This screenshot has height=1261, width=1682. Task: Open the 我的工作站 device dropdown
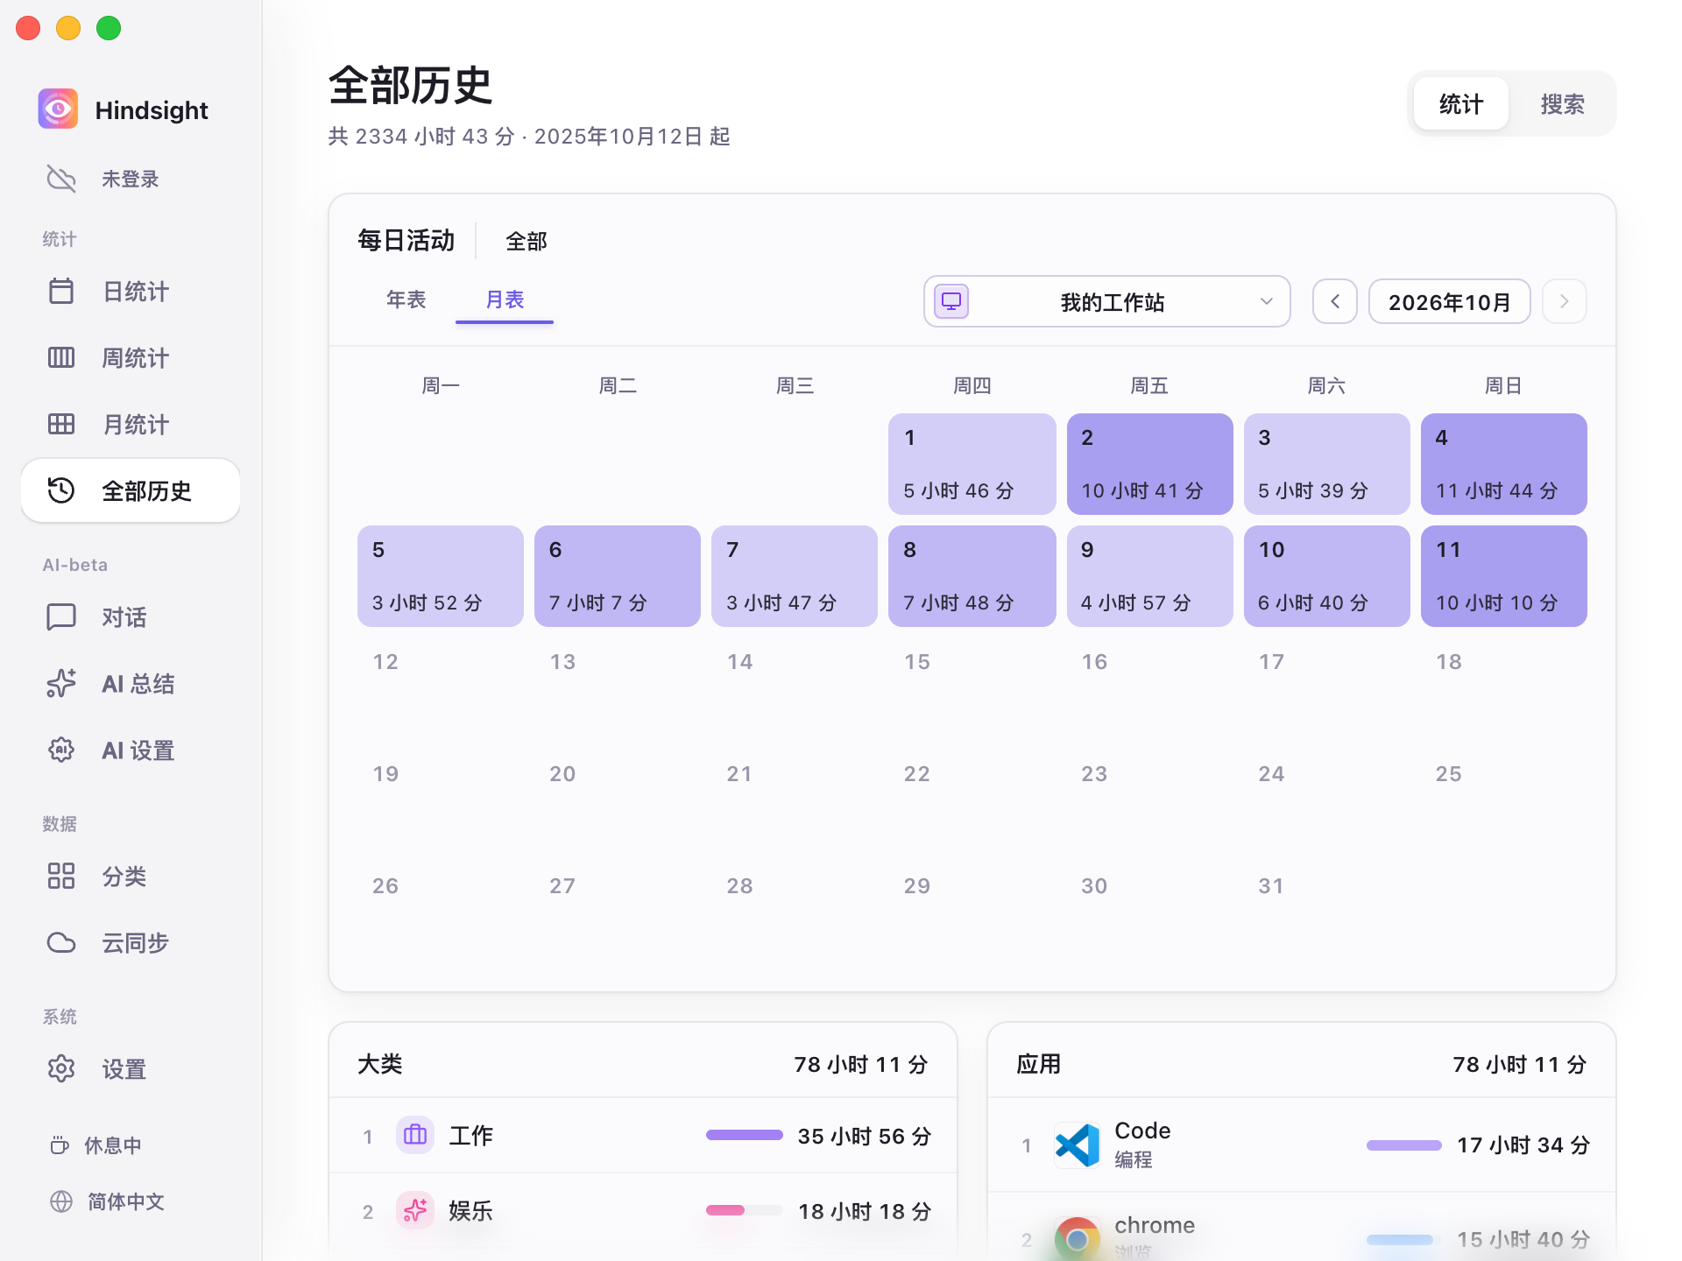1107,302
